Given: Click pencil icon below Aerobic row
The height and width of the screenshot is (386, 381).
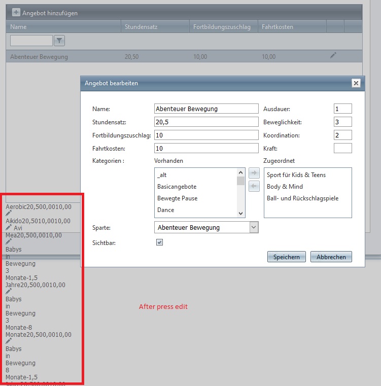Looking at the screenshot, I should (x=9, y=213).
